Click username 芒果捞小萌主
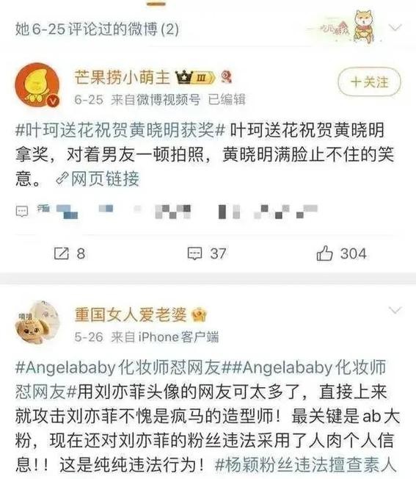This screenshot has width=416, height=479. 123,77
